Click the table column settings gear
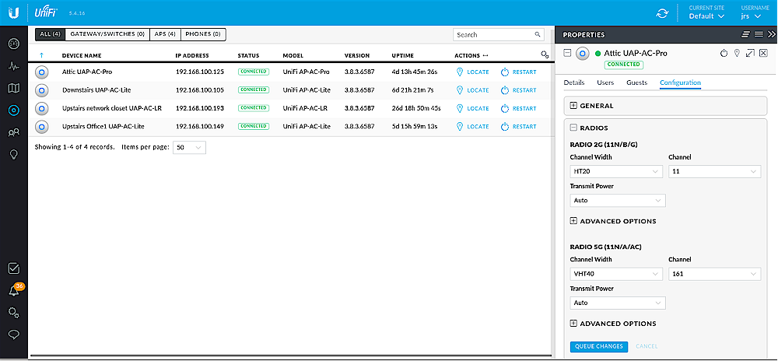This screenshot has height=361, width=778. point(545,55)
